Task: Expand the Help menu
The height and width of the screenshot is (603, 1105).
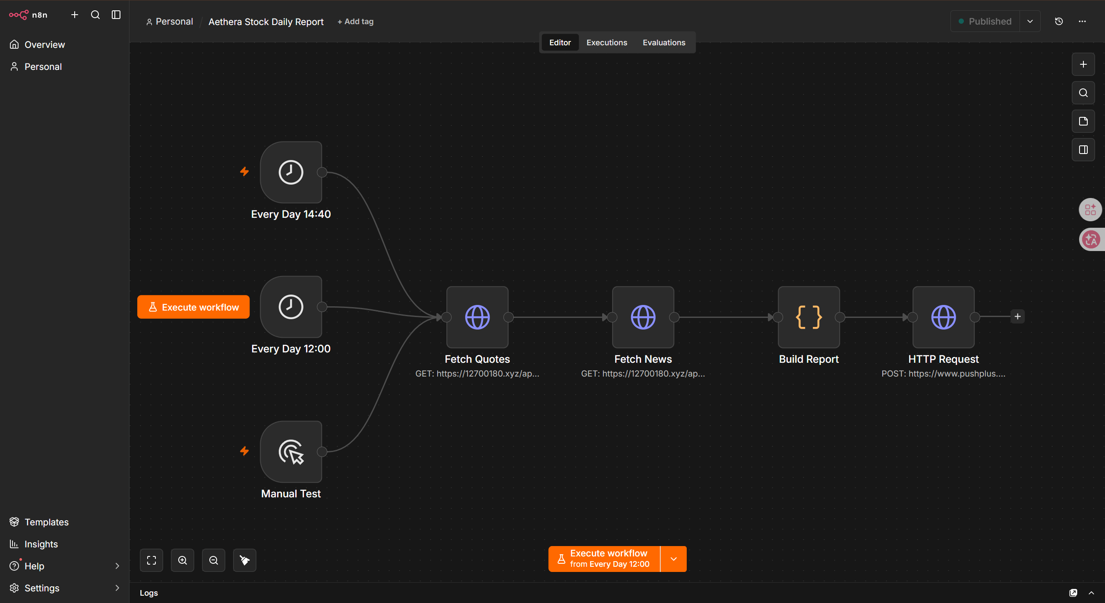Action: point(65,566)
